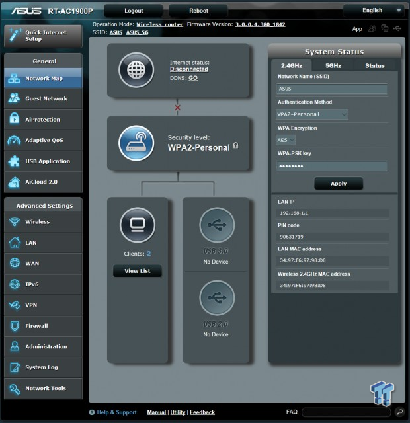Click the Logout button
This screenshot has height=423, width=410.
[x=134, y=11]
